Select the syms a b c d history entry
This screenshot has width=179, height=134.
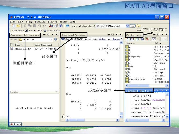[x=149, y=108]
